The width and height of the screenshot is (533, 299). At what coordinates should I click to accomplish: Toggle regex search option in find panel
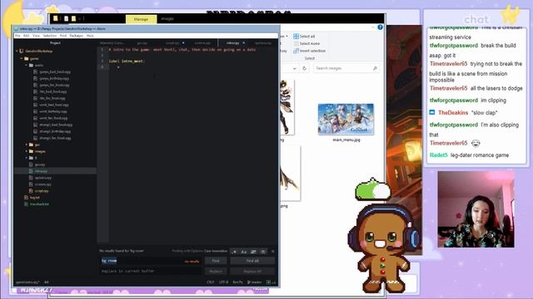[x=234, y=252]
